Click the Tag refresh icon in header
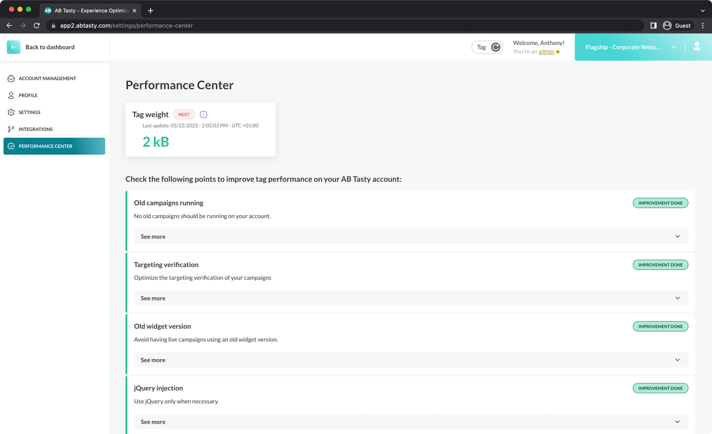The width and height of the screenshot is (712, 434). click(x=496, y=47)
